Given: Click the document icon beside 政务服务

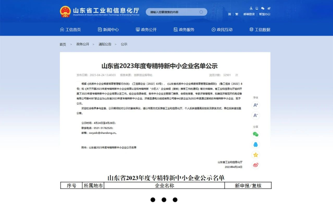Looking at the screenshot, I should 176,29.
